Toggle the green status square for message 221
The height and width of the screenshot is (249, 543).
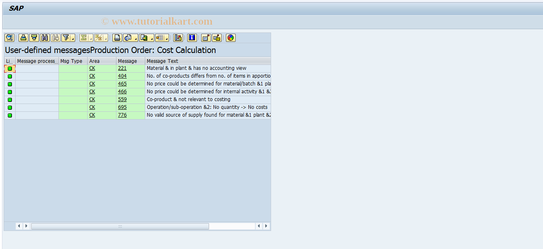(9, 68)
